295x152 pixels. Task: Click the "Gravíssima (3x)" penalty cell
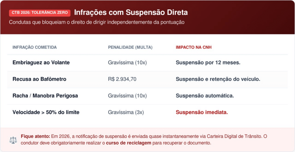[x=126, y=112]
